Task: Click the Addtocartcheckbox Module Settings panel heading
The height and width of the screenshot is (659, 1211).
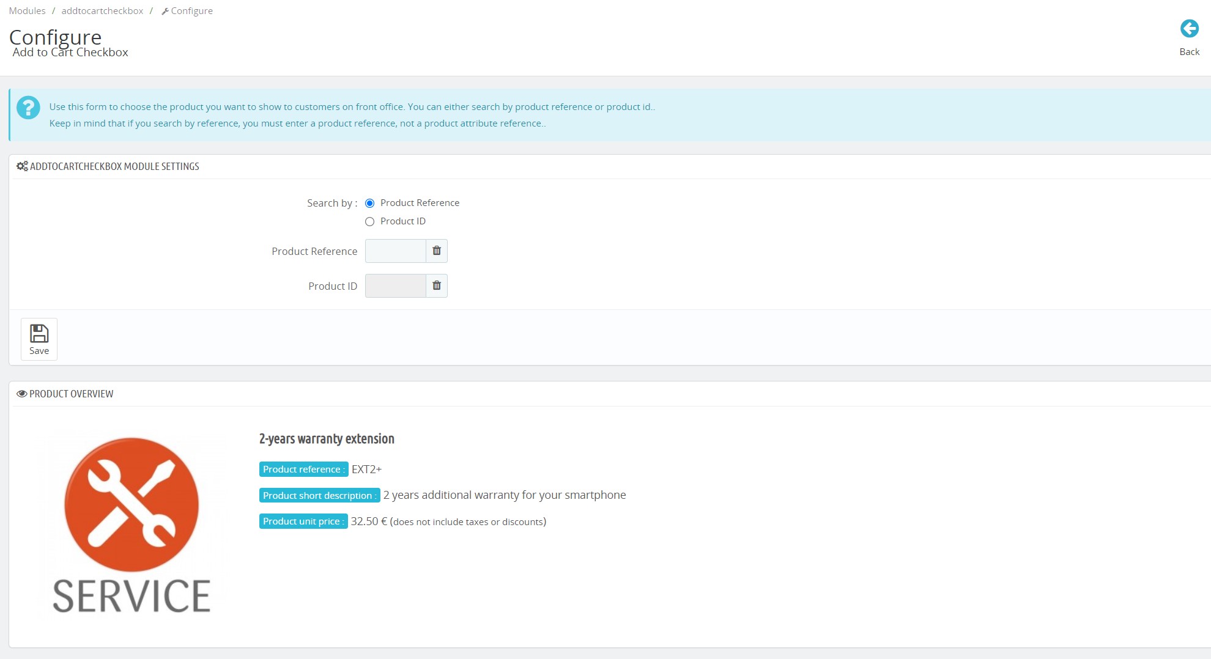Action: click(114, 166)
